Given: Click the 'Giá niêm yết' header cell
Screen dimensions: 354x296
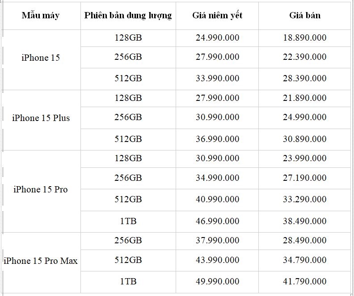Looking at the screenshot, I should click(217, 16).
